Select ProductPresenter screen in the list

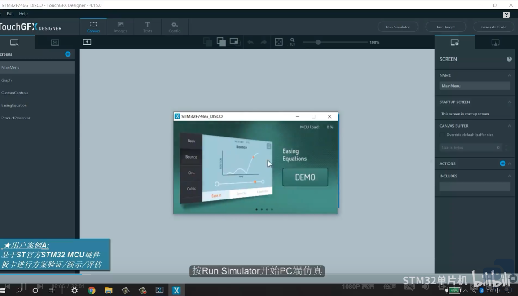pos(37,118)
